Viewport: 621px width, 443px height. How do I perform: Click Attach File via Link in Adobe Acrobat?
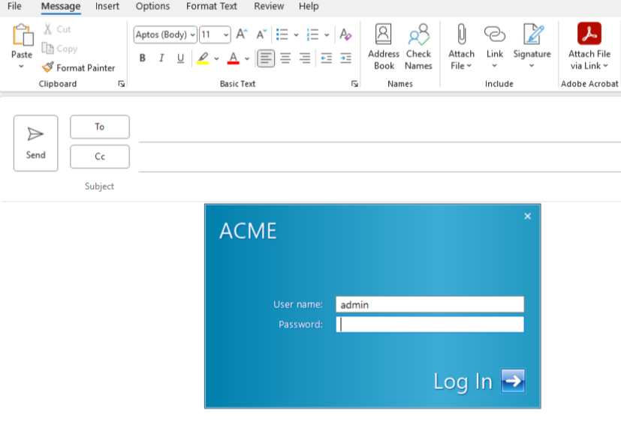click(x=590, y=45)
